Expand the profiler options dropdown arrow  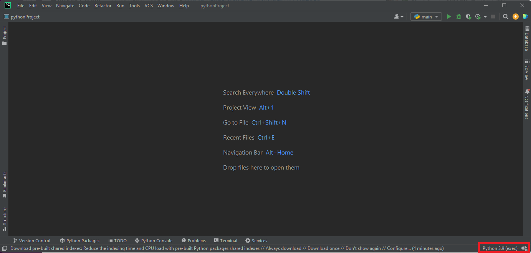pos(485,17)
